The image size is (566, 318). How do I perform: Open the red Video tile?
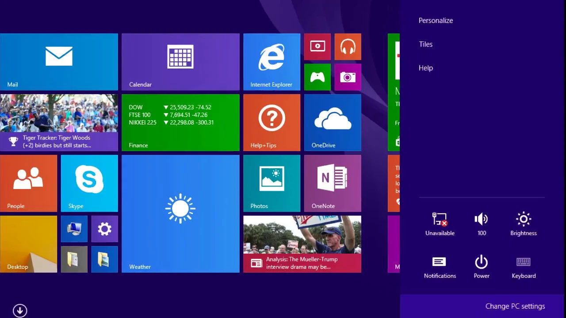(x=317, y=47)
